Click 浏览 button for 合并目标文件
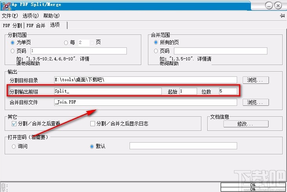The width and height of the screenshot is (287, 192). click(256, 102)
